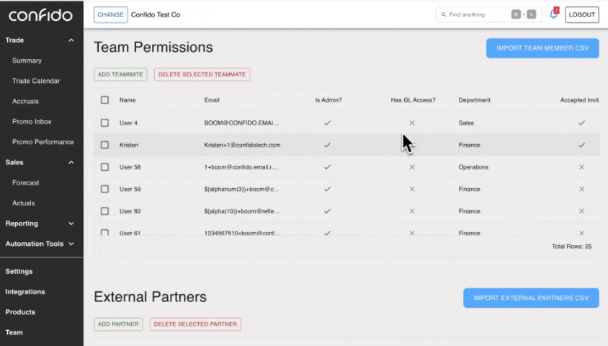Click User 58's Is Admin checkmark
This screenshot has width=608, height=346.
(327, 167)
